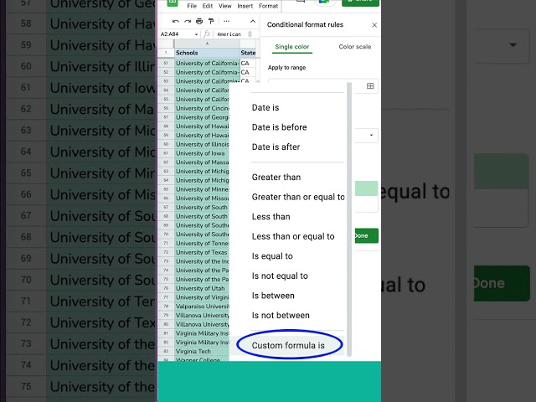Click the formula bar showing 'American'
Image resolution: width=536 pixels, height=402 pixels.
tap(231, 34)
